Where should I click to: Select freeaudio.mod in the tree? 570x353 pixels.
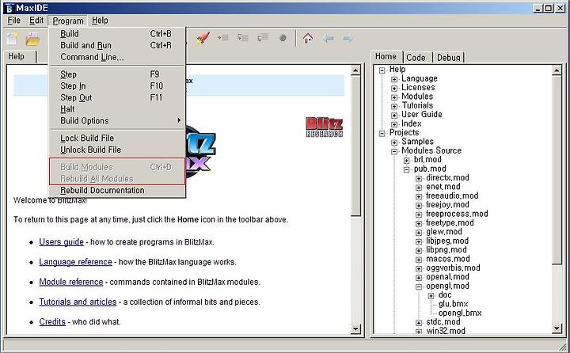[452, 195]
